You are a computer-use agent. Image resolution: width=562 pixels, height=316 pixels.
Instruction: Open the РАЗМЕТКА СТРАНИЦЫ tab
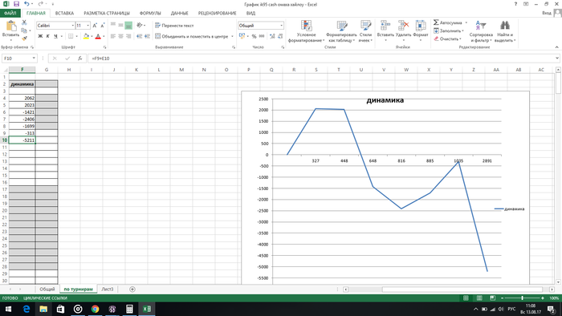coord(107,14)
